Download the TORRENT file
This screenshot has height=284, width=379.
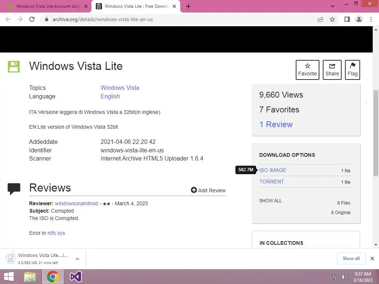tap(271, 182)
